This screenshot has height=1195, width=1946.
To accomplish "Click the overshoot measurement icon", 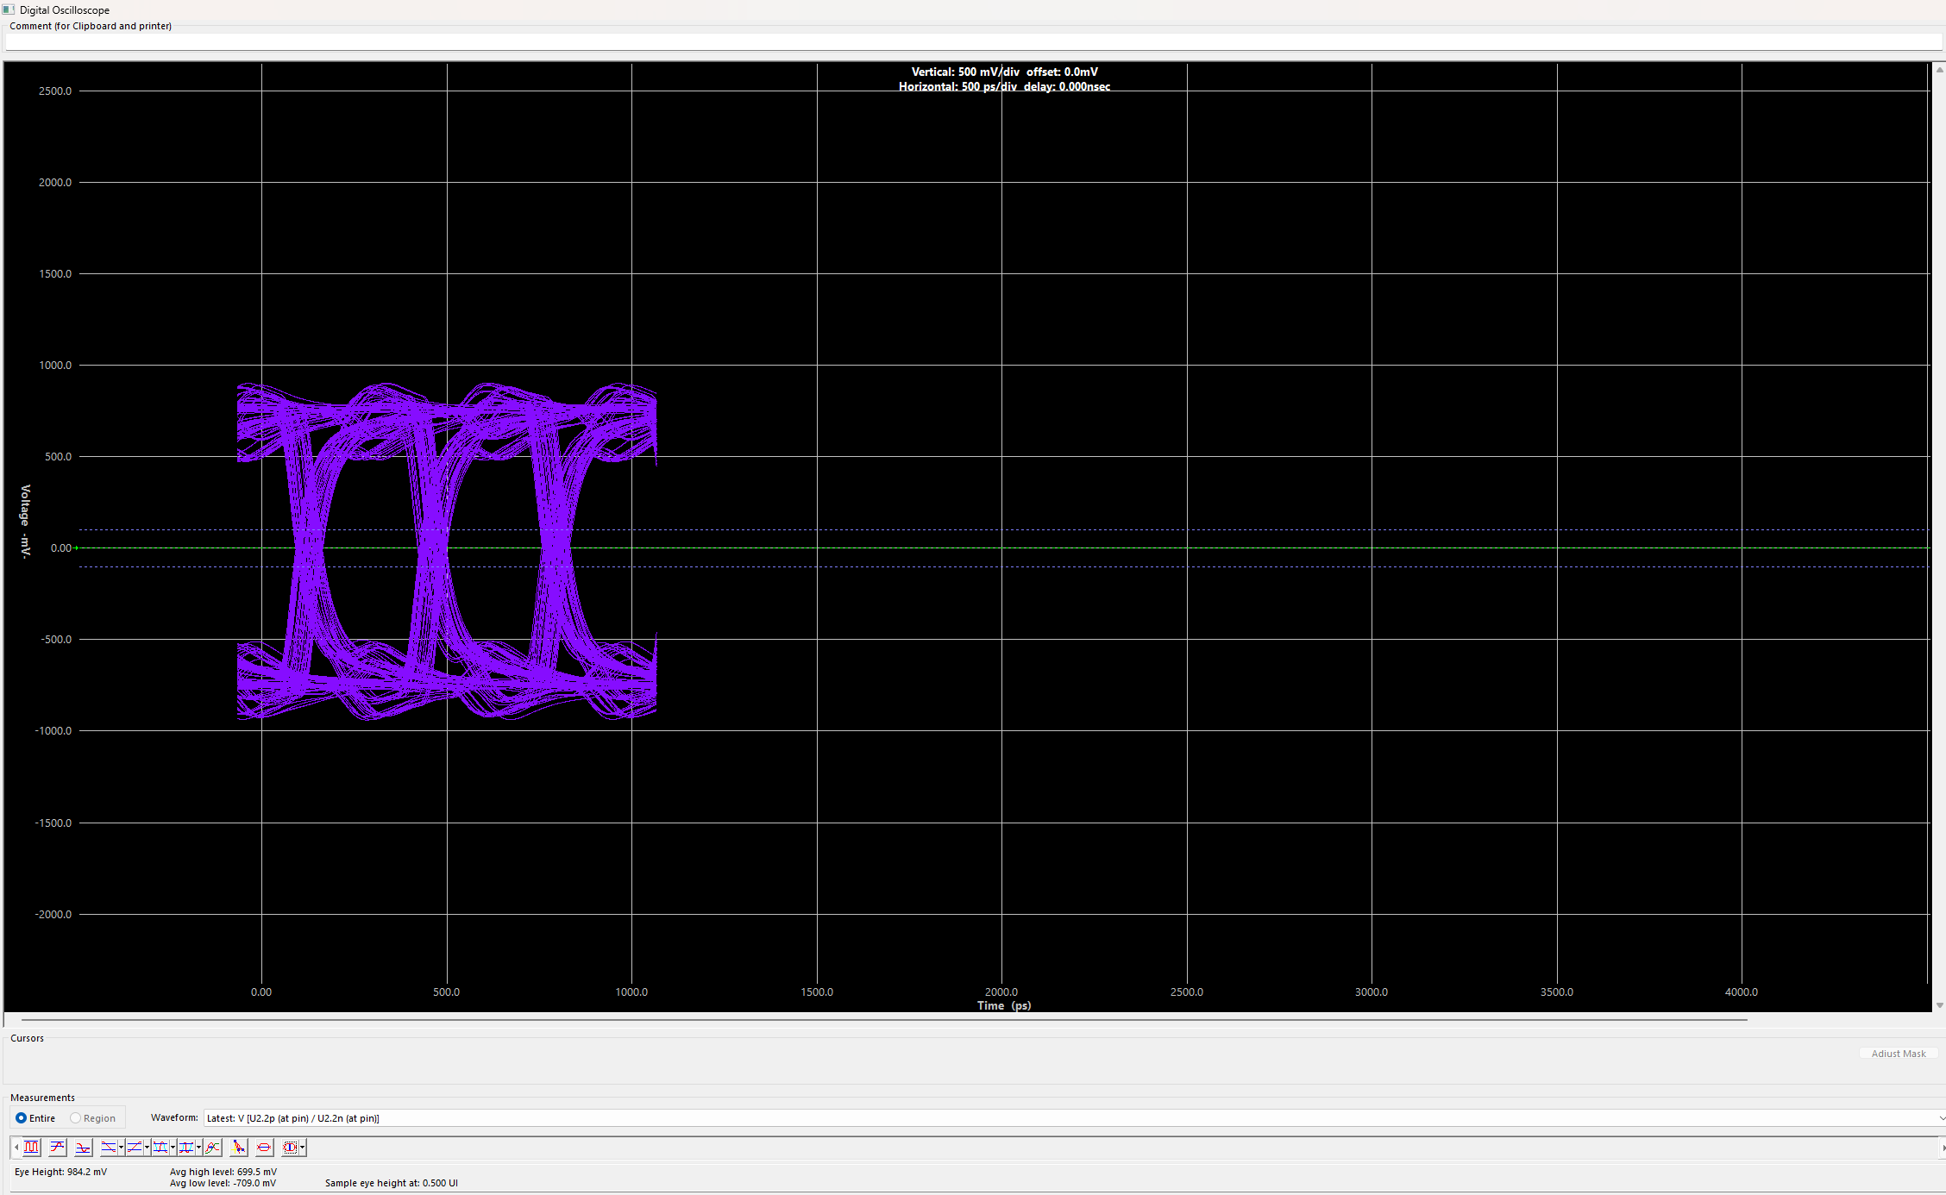I will tap(57, 1148).
